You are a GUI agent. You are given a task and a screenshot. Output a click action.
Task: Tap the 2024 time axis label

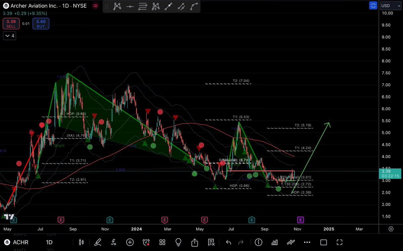136,229
